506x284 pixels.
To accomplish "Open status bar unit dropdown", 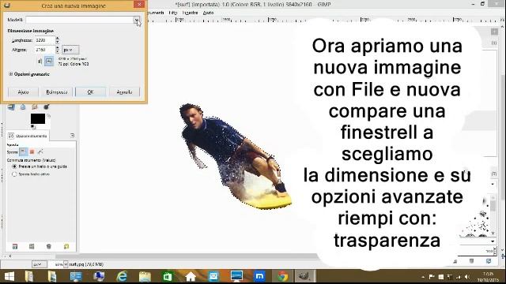I will [39, 264].
